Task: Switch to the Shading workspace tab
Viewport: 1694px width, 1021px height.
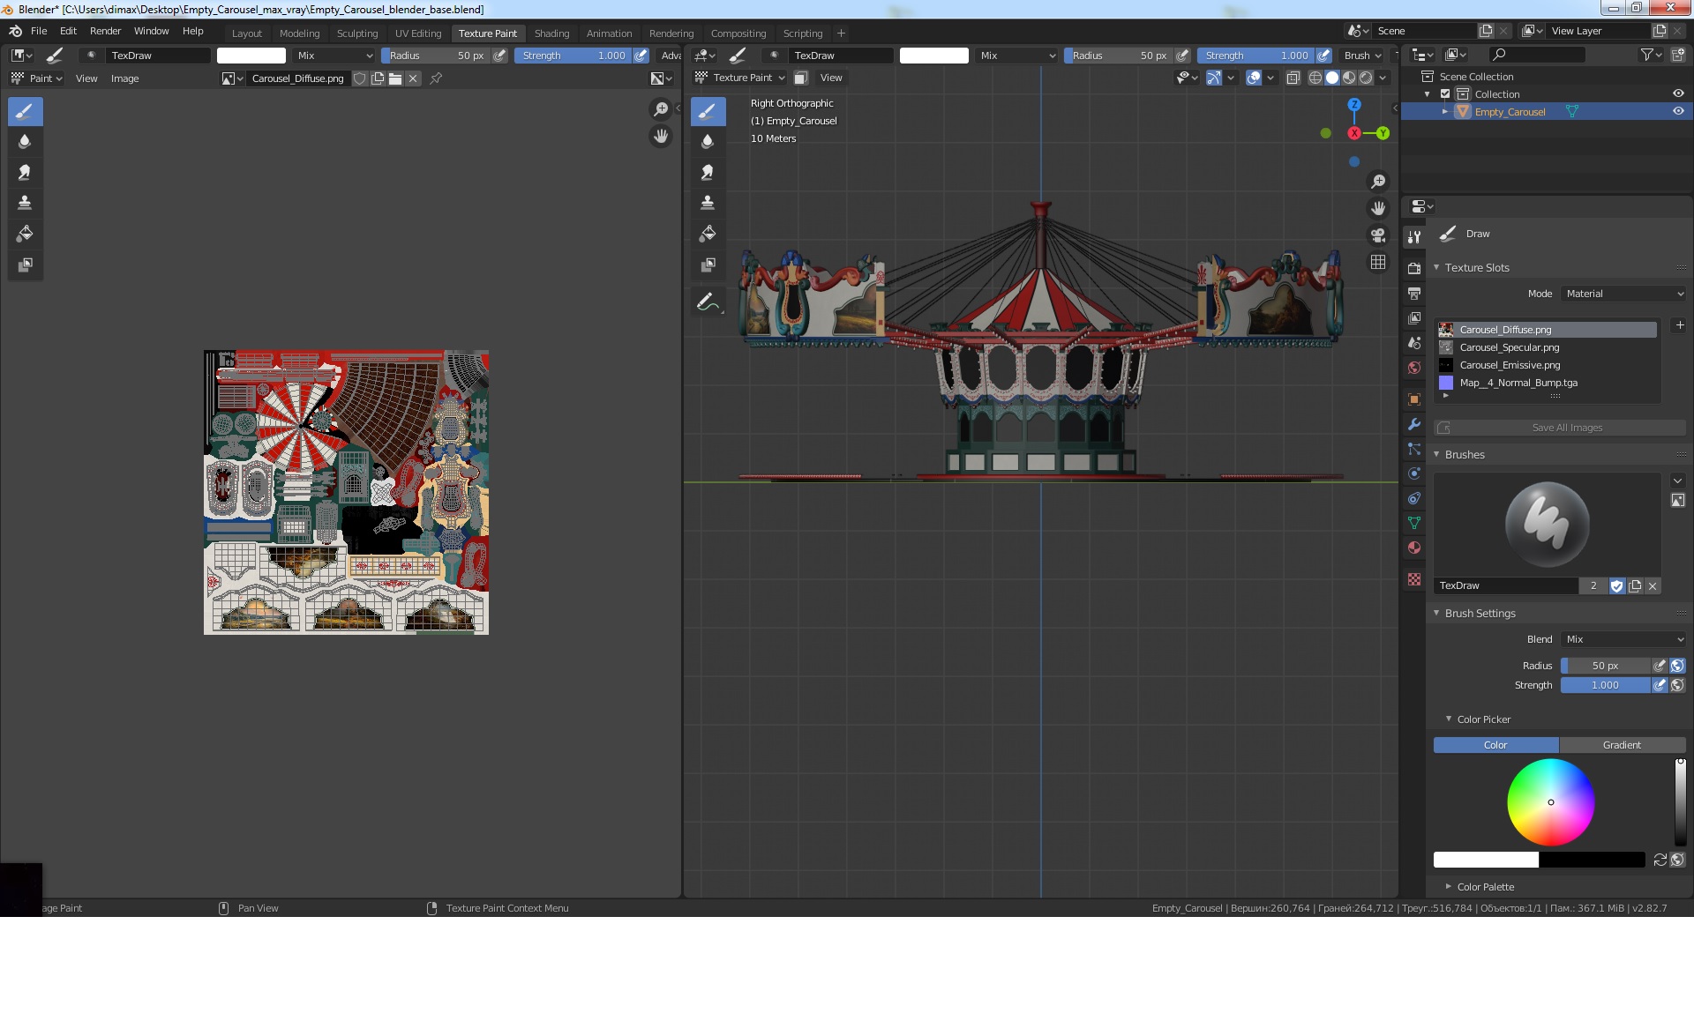Action: (x=551, y=34)
